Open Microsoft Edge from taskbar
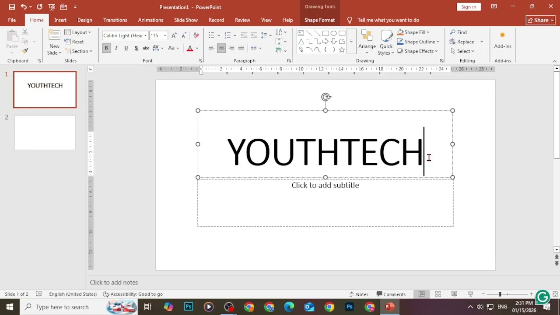 pyautogui.click(x=289, y=307)
